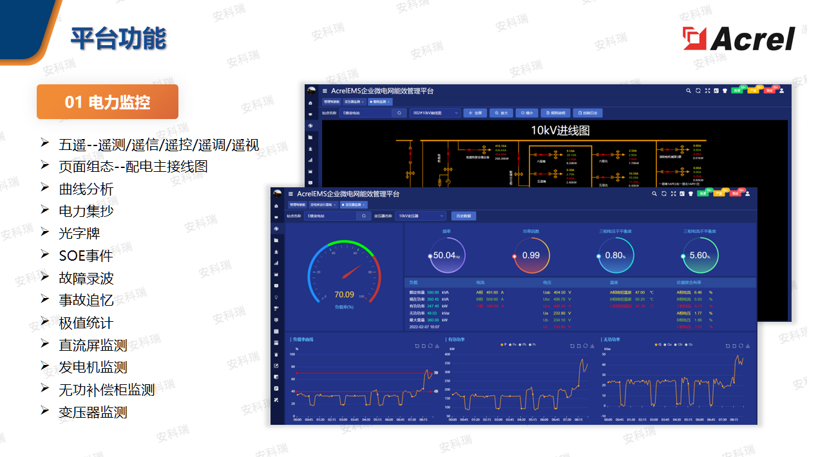
Task: Switch to the 变压器监测 tab in the front window
Action: pos(354,205)
